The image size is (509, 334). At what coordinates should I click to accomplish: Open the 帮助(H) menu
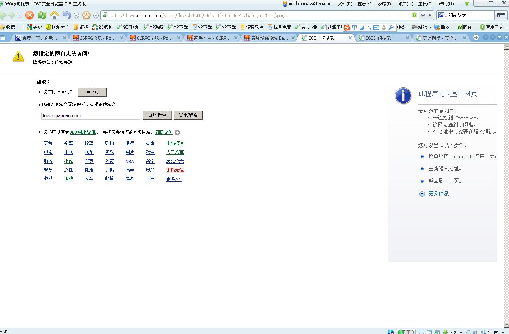[446, 4]
